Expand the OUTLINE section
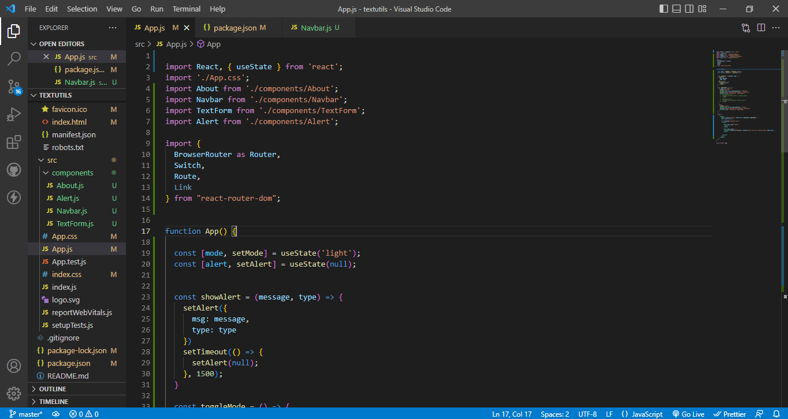 pos(77,389)
